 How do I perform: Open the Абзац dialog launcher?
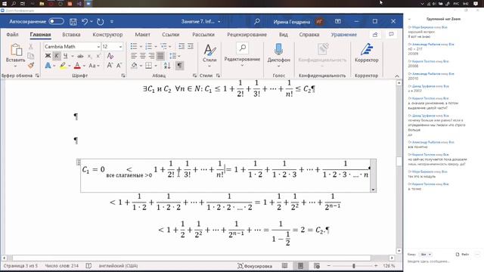(194, 76)
